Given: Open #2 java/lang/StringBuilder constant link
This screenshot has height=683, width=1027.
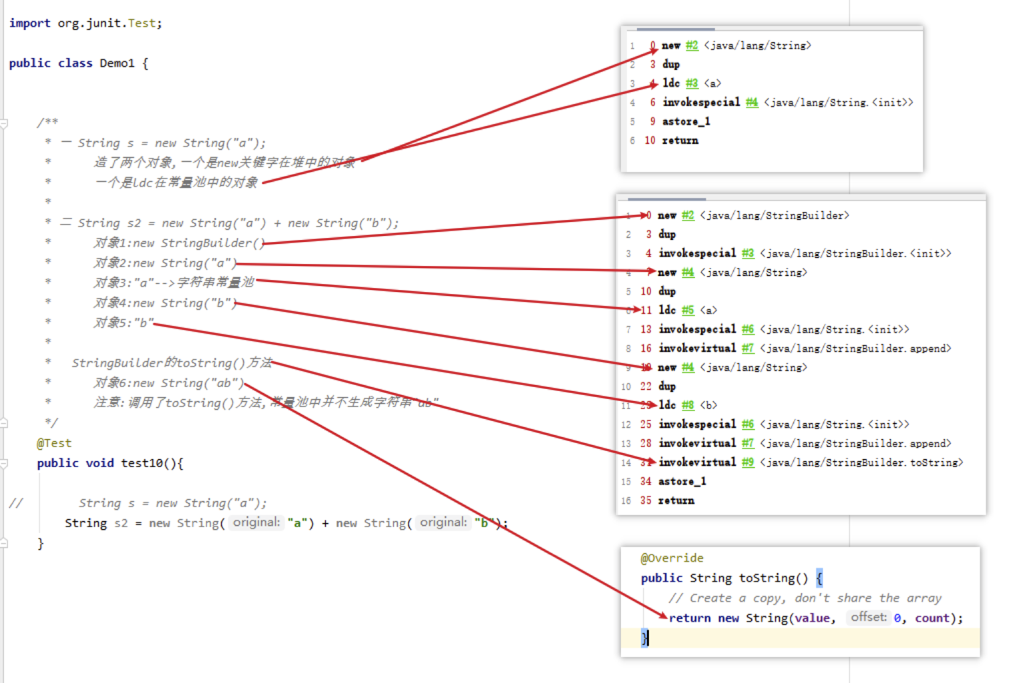Looking at the screenshot, I should pyautogui.click(x=688, y=215).
